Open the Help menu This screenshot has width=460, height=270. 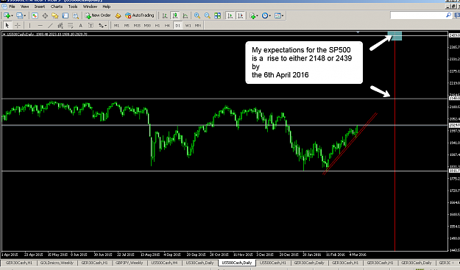tap(107, 7)
